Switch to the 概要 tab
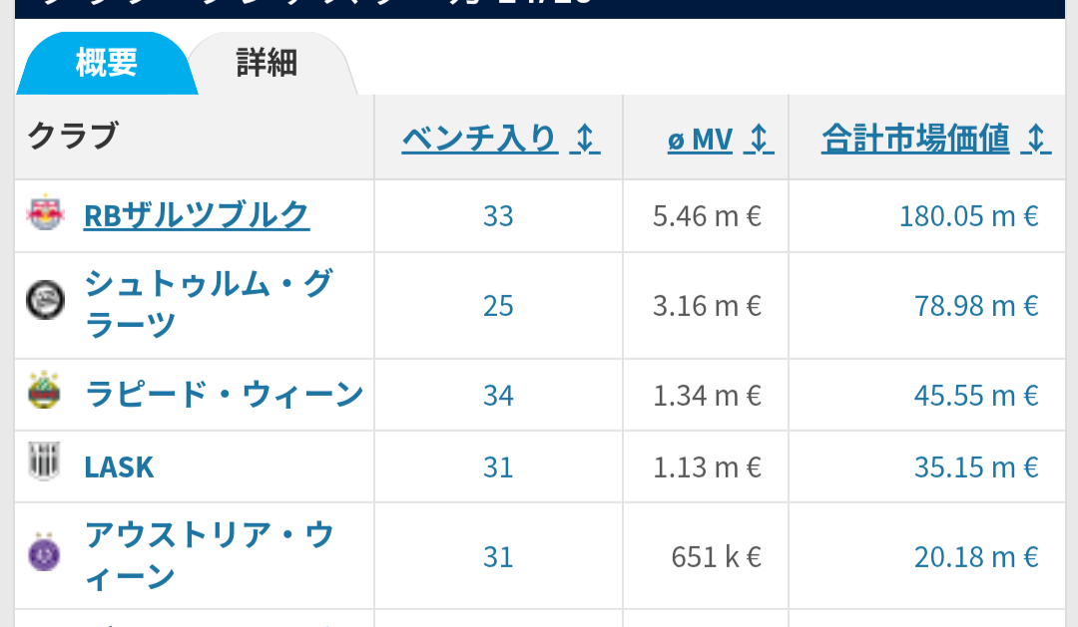 point(106,63)
